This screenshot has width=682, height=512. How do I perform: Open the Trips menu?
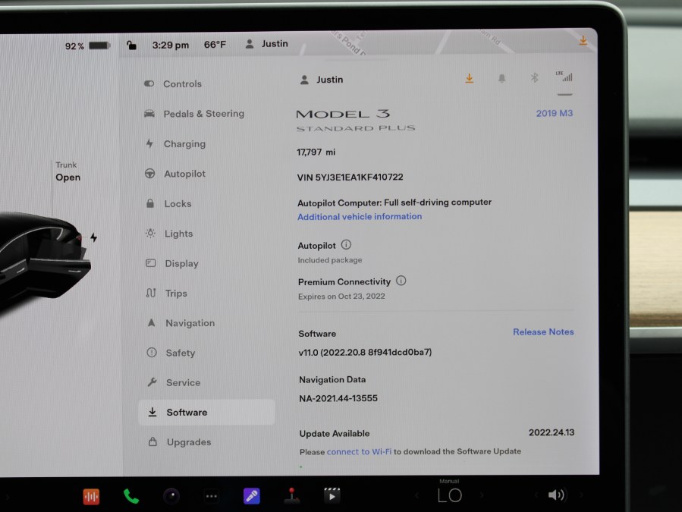tap(167, 294)
